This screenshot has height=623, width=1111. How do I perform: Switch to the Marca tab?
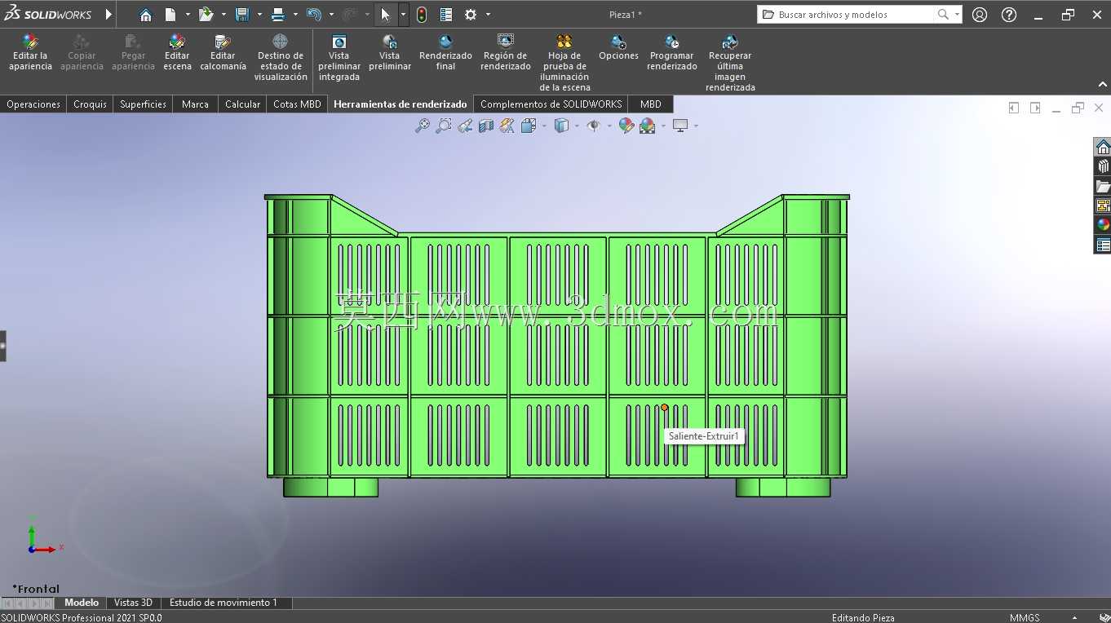click(195, 104)
